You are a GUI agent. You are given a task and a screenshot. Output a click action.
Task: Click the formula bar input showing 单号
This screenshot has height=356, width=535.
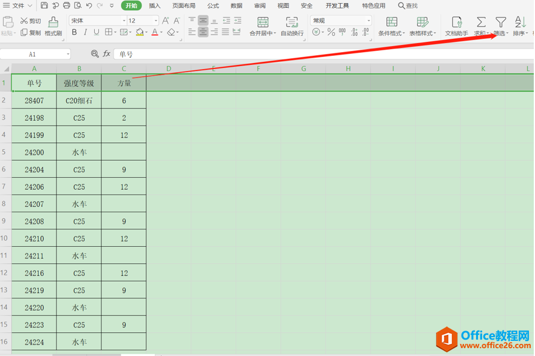click(324, 54)
